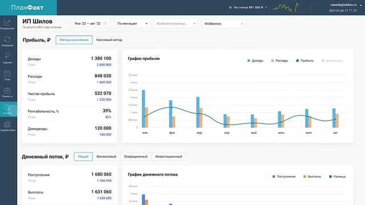Click the calendar icon in date range field
Image resolution: width=365 pixels, height=205 pixels.
pyautogui.click(x=105, y=23)
